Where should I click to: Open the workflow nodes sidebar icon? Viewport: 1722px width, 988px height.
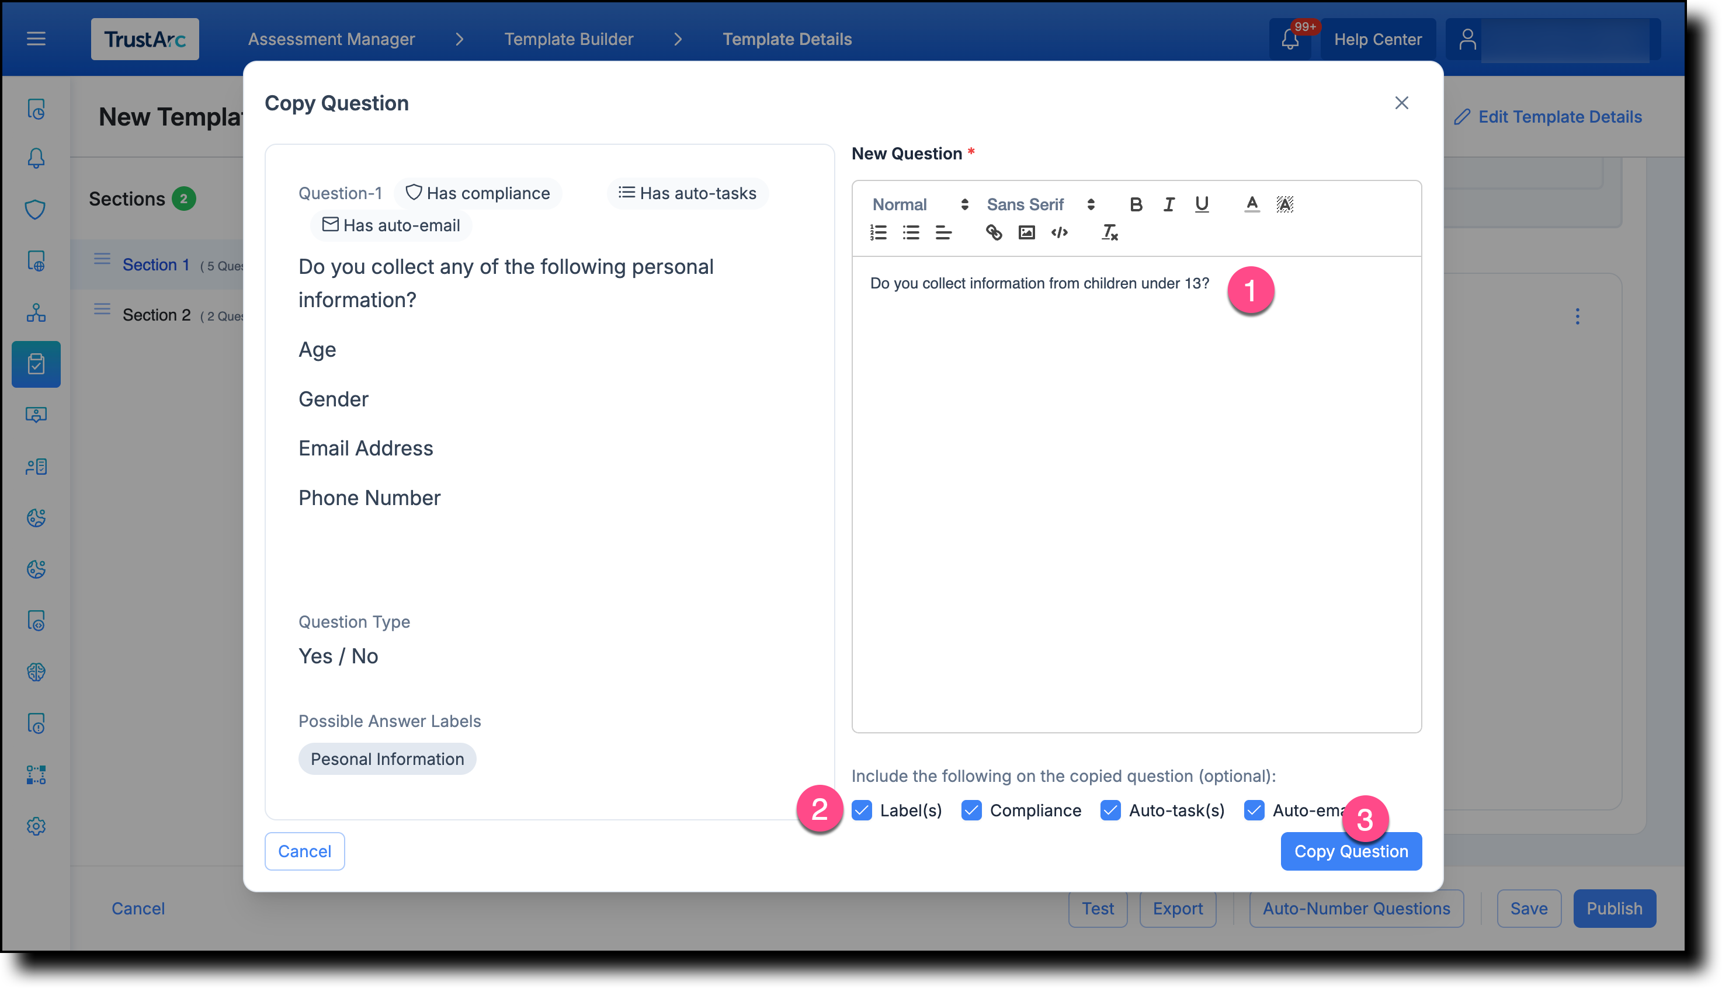(x=36, y=774)
